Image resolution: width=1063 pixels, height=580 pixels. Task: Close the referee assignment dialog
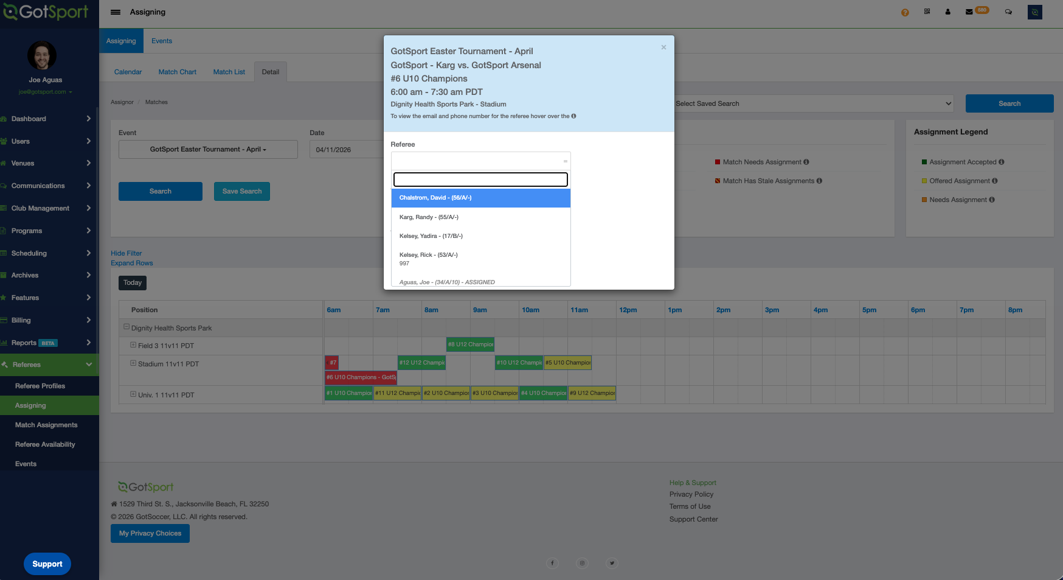(x=663, y=47)
